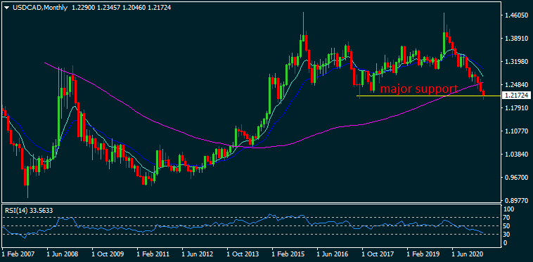Click the 1 Jun 2012 date label
533x262 pixels.
tap(198, 254)
